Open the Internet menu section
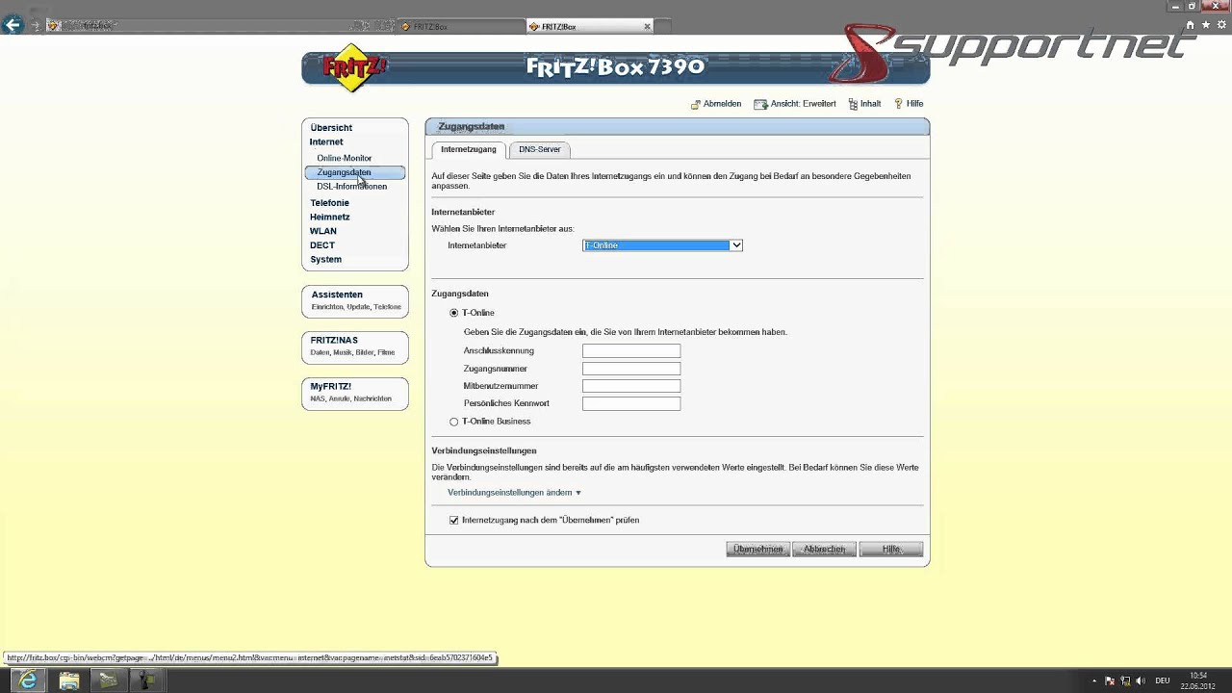The width and height of the screenshot is (1232, 693). (x=326, y=141)
